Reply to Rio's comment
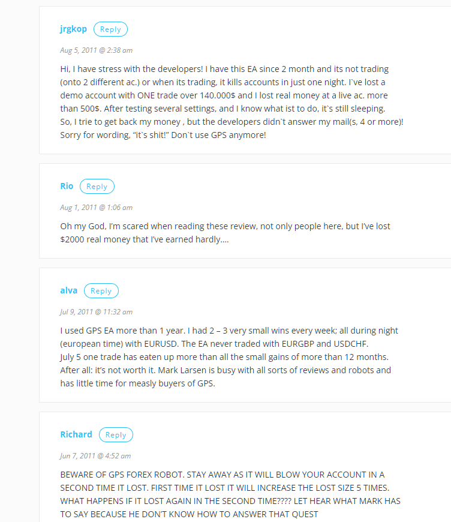 97,187
